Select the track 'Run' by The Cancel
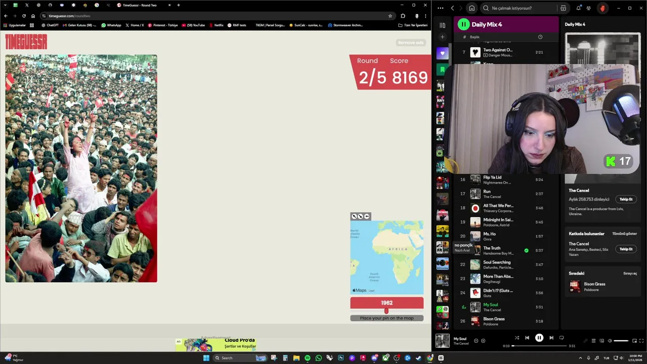Image resolution: width=647 pixels, height=364 pixels. 505,194
